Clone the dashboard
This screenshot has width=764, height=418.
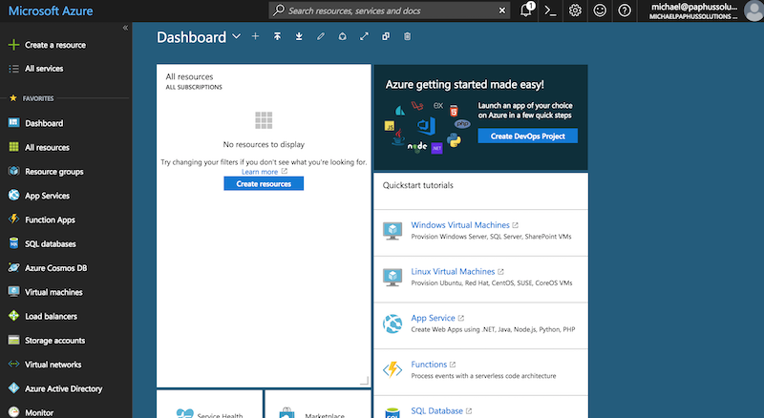pos(386,36)
